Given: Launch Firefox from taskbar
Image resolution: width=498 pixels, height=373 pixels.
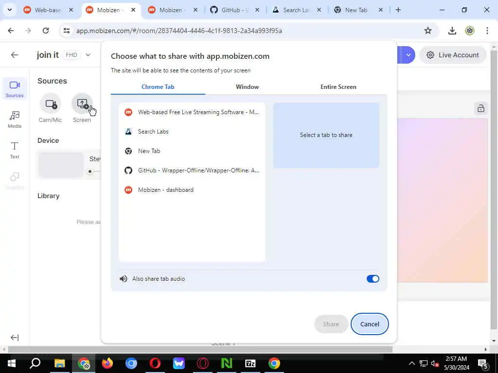Looking at the screenshot, I should 107,363.
